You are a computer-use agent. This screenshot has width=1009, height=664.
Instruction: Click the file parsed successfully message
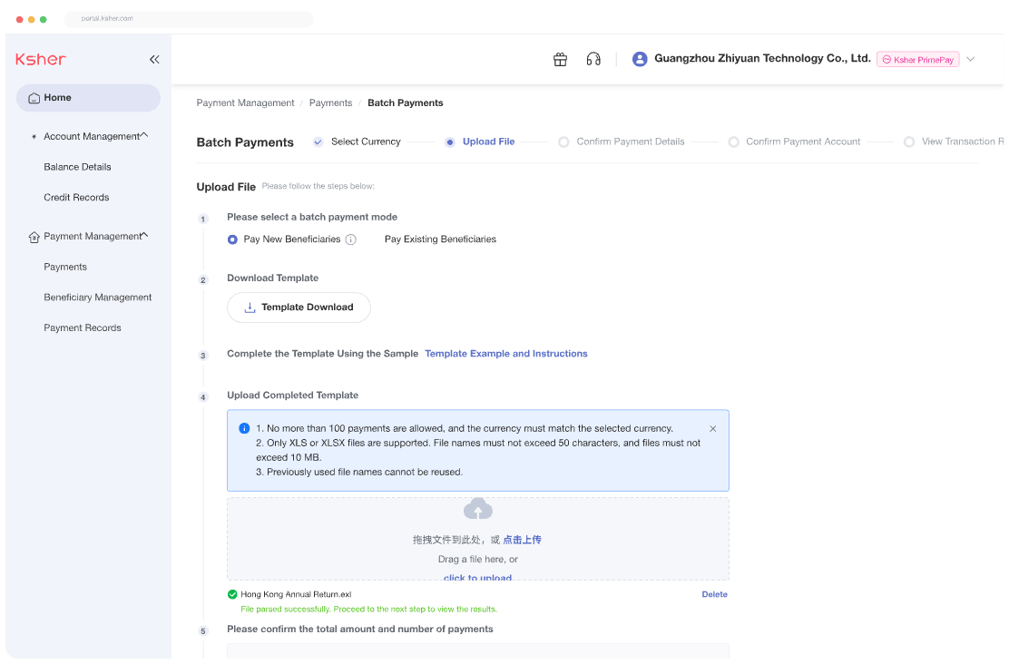(368, 610)
